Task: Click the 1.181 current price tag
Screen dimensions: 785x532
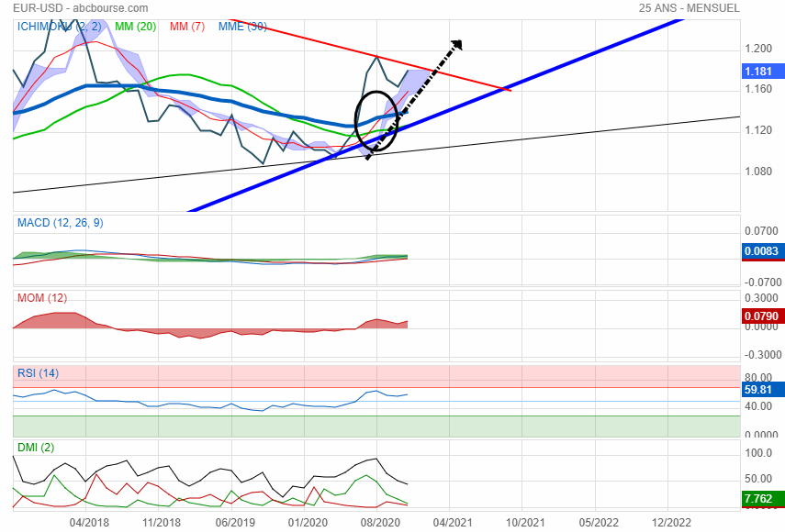Action: point(763,71)
